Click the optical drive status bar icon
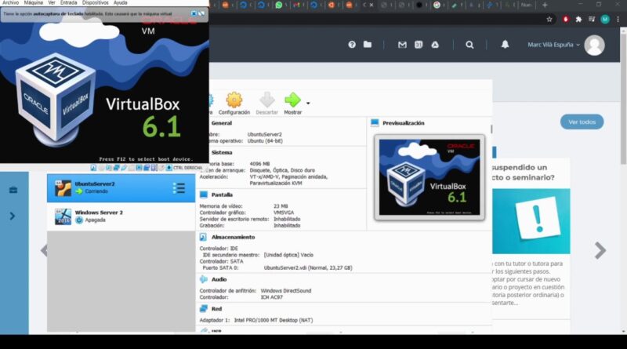This screenshot has height=349, width=627. coord(101,168)
